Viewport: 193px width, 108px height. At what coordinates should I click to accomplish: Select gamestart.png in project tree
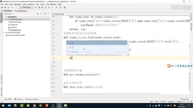point(16,22)
